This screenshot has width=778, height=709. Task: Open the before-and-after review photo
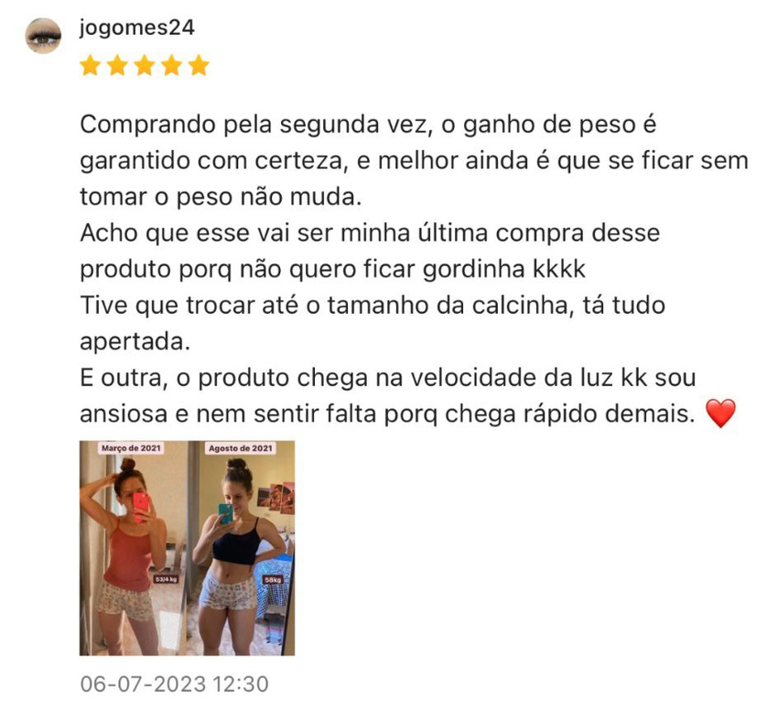tap(187, 548)
